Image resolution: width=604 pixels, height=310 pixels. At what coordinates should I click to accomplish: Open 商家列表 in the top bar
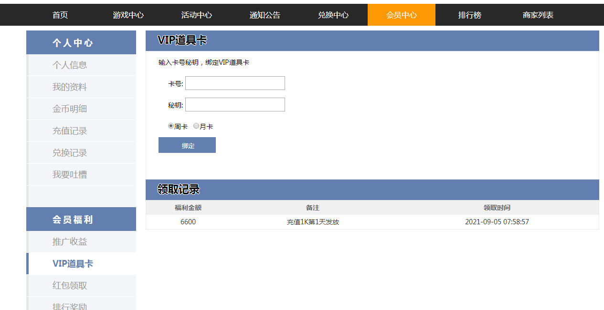click(x=538, y=15)
